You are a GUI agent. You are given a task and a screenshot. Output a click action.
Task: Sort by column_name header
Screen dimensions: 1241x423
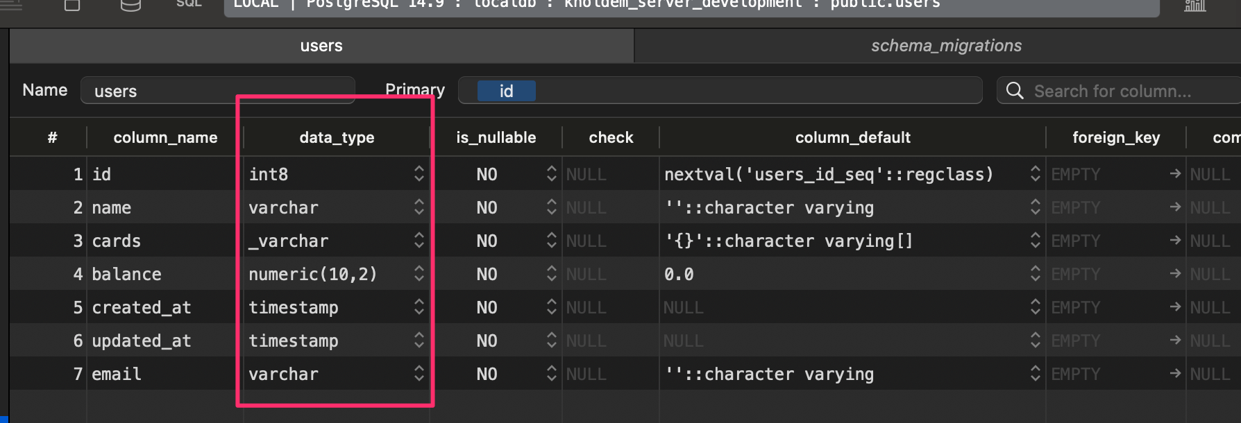tap(165, 137)
